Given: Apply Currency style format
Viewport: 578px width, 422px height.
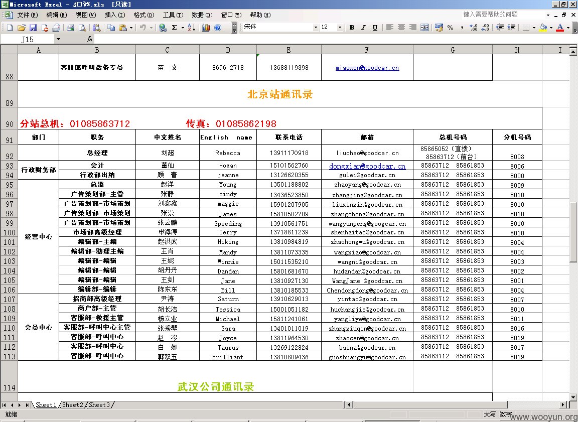Looking at the screenshot, I should tap(439, 28).
